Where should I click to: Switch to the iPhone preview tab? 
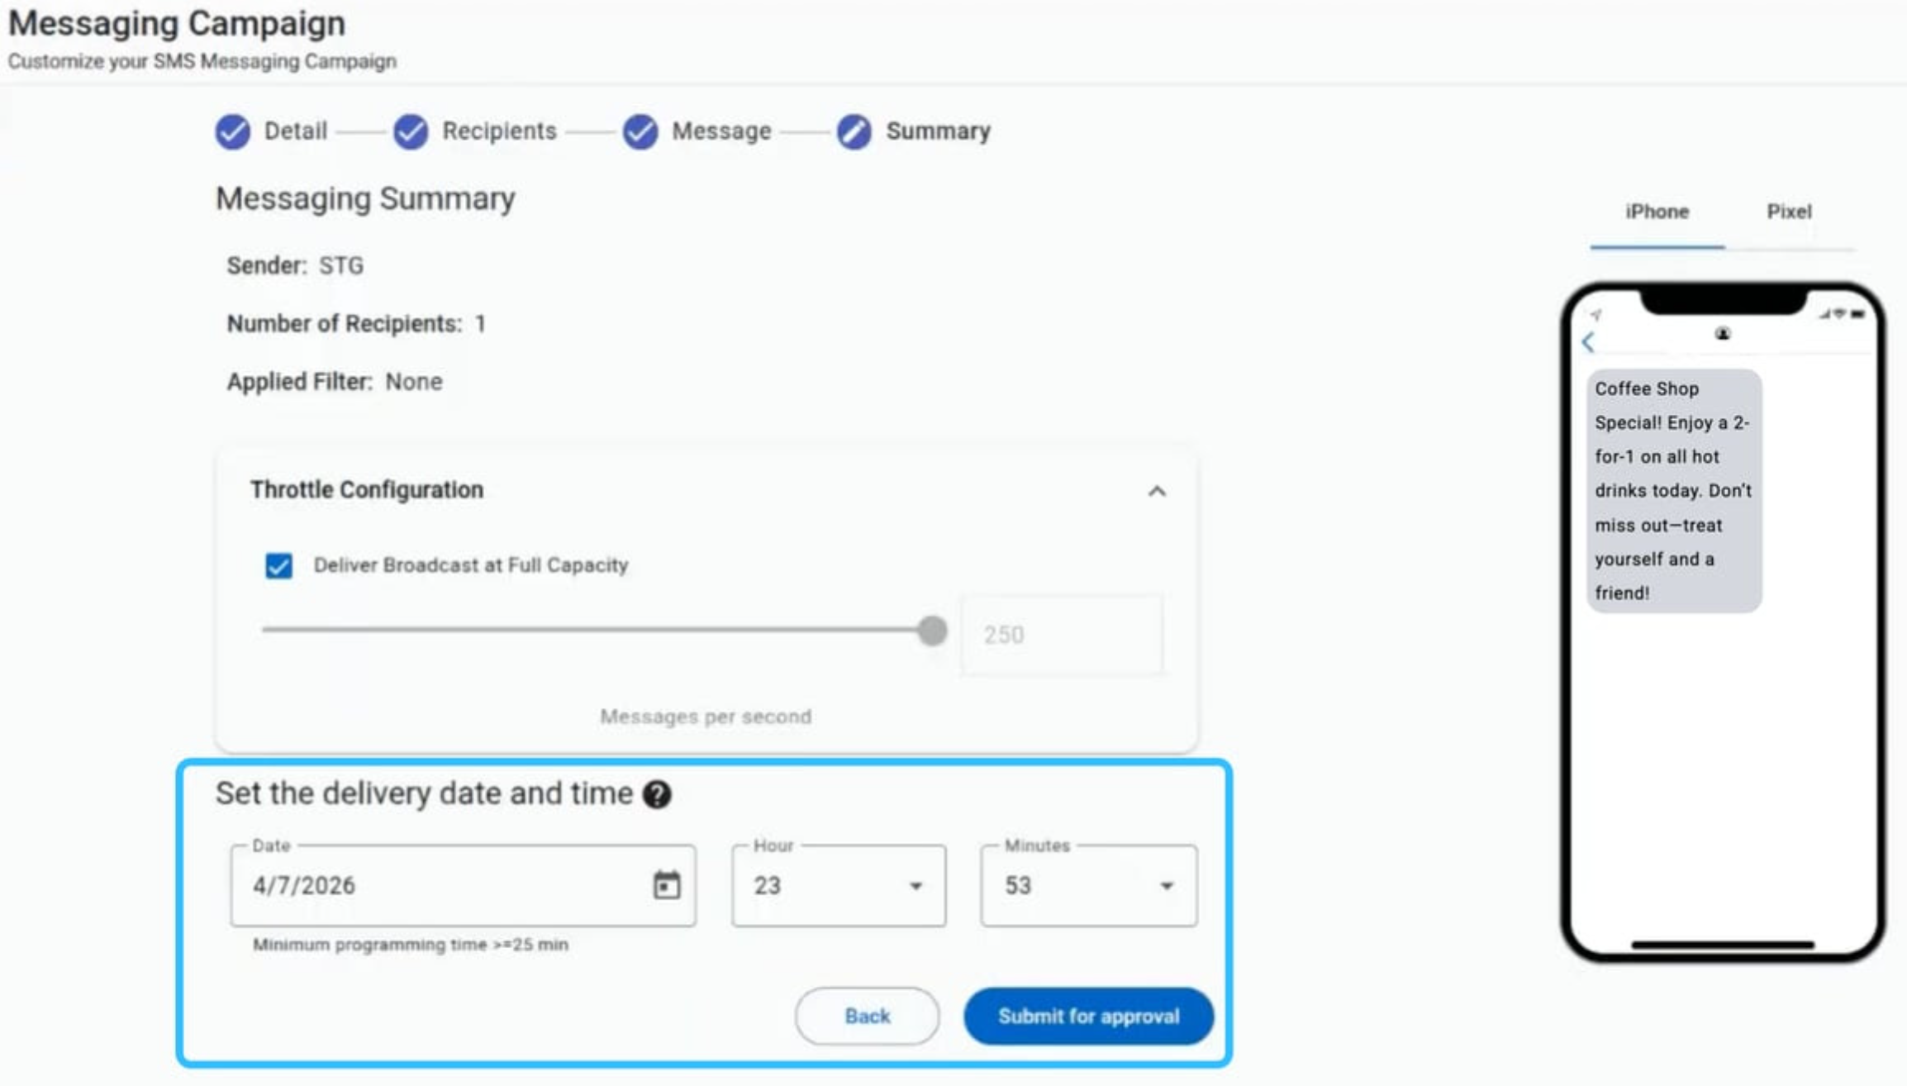pos(1657,212)
